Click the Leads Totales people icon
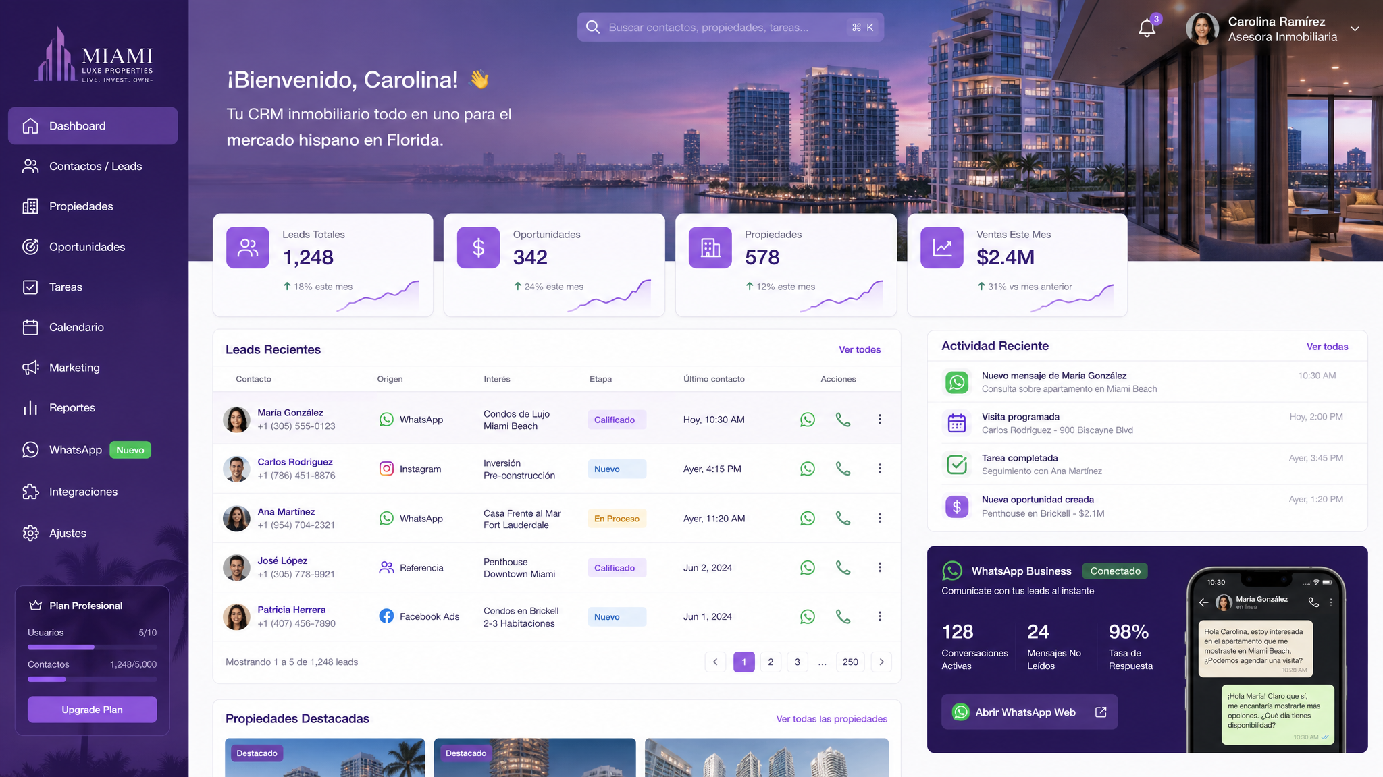Screen dimensions: 1383x777 point(247,248)
